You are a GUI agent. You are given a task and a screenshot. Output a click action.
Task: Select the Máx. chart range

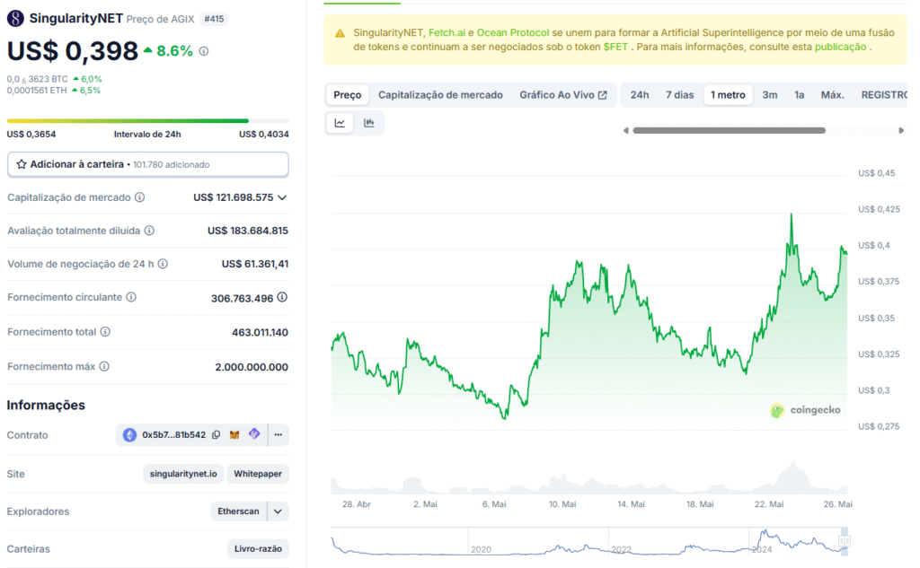(832, 93)
